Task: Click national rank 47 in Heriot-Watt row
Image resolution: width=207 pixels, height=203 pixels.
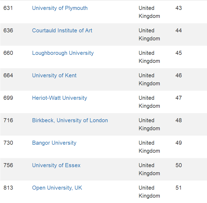Action: [178, 98]
